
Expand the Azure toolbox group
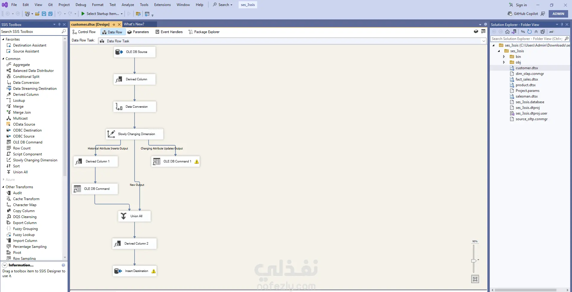(x=3, y=180)
